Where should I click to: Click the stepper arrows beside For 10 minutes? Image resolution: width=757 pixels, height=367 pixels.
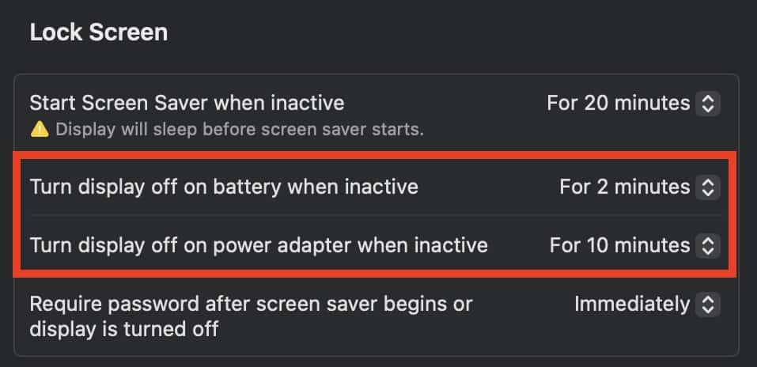(709, 245)
